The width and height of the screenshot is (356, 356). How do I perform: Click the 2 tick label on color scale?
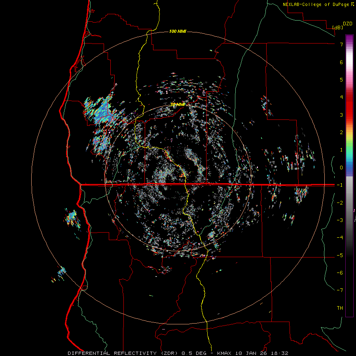pos(341,132)
